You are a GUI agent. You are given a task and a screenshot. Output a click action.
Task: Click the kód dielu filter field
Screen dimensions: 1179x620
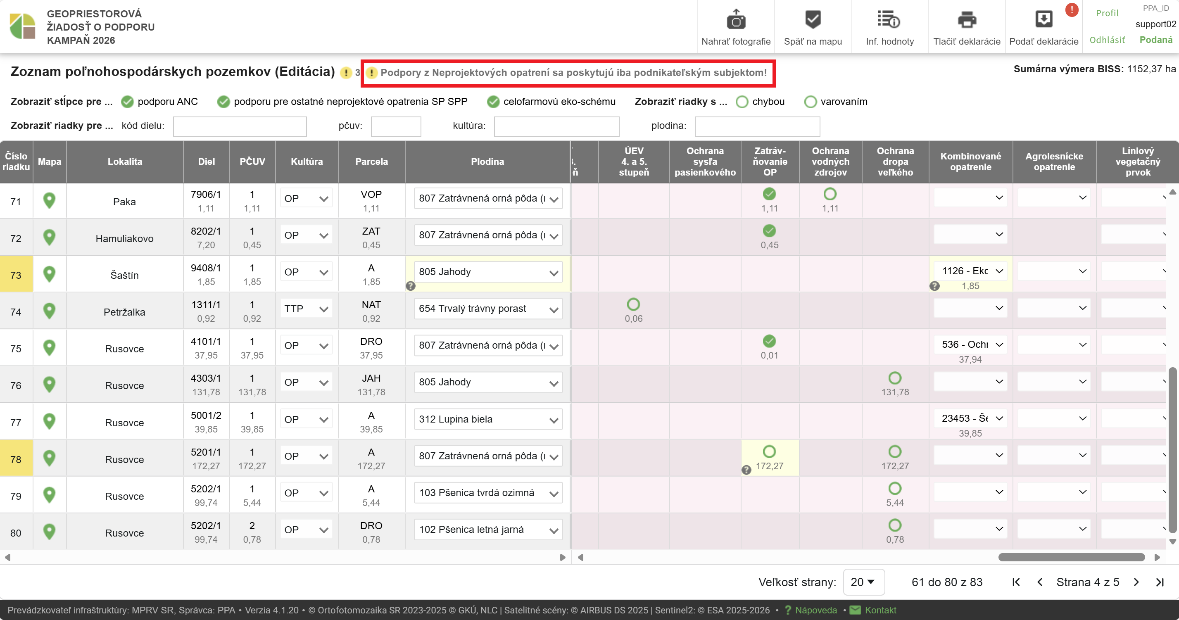click(239, 126)
